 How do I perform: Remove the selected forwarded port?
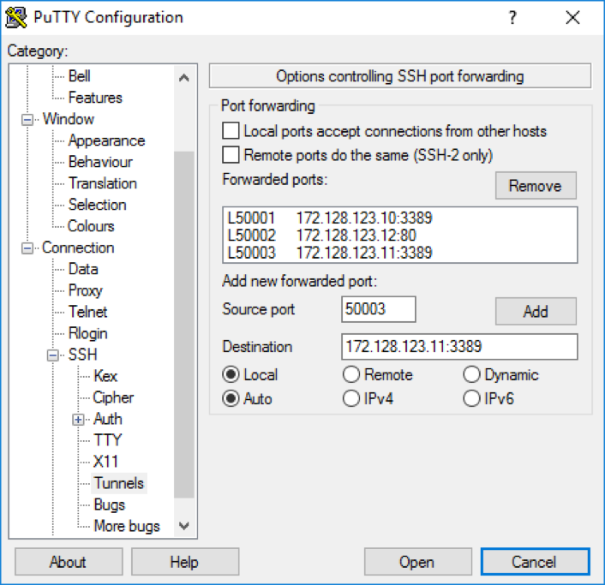[x=535, y=186]
